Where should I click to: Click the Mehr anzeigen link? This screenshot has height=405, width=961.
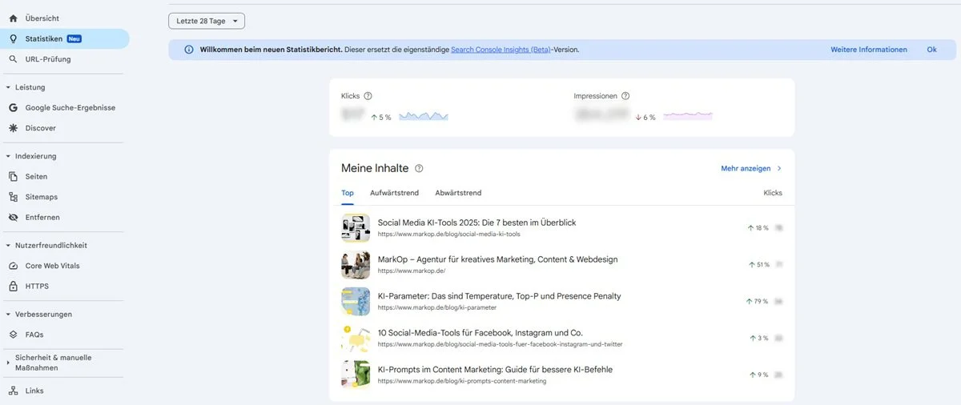746,169
